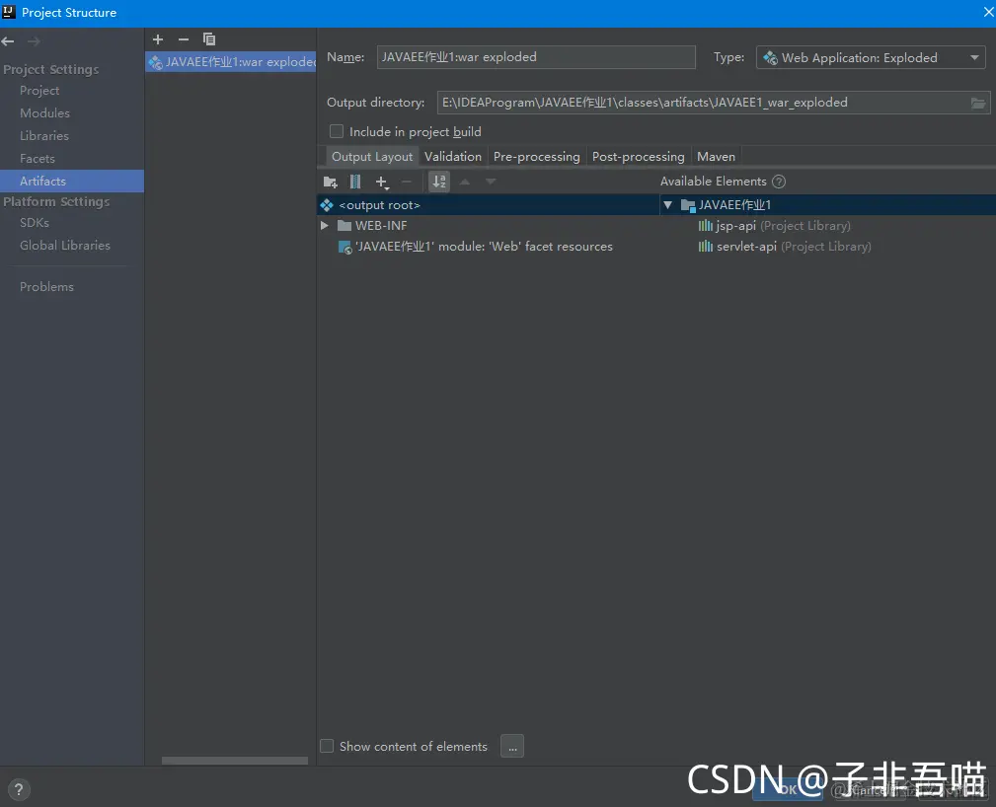Viewport: 996px width, 807px height.
Task: Click servlet-api library icon
Action: (x=705, y=247)
